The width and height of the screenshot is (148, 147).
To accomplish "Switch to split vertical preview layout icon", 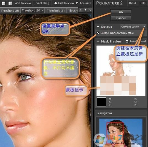I will pos(10,3).
